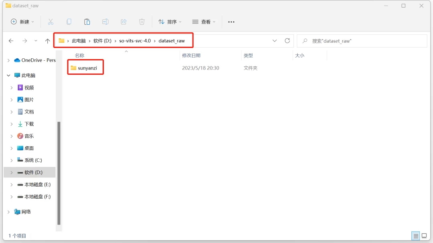Collapse the 此电脑 tree node
The width and height of the screenshot is (433, 243).
click(8, 76)
